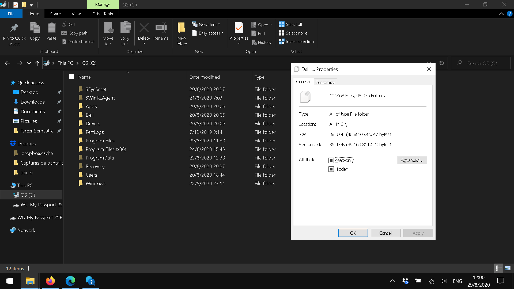Click the Paste icon in Clipboard group
The image size is (514, 289).
(x=51, y=28)
